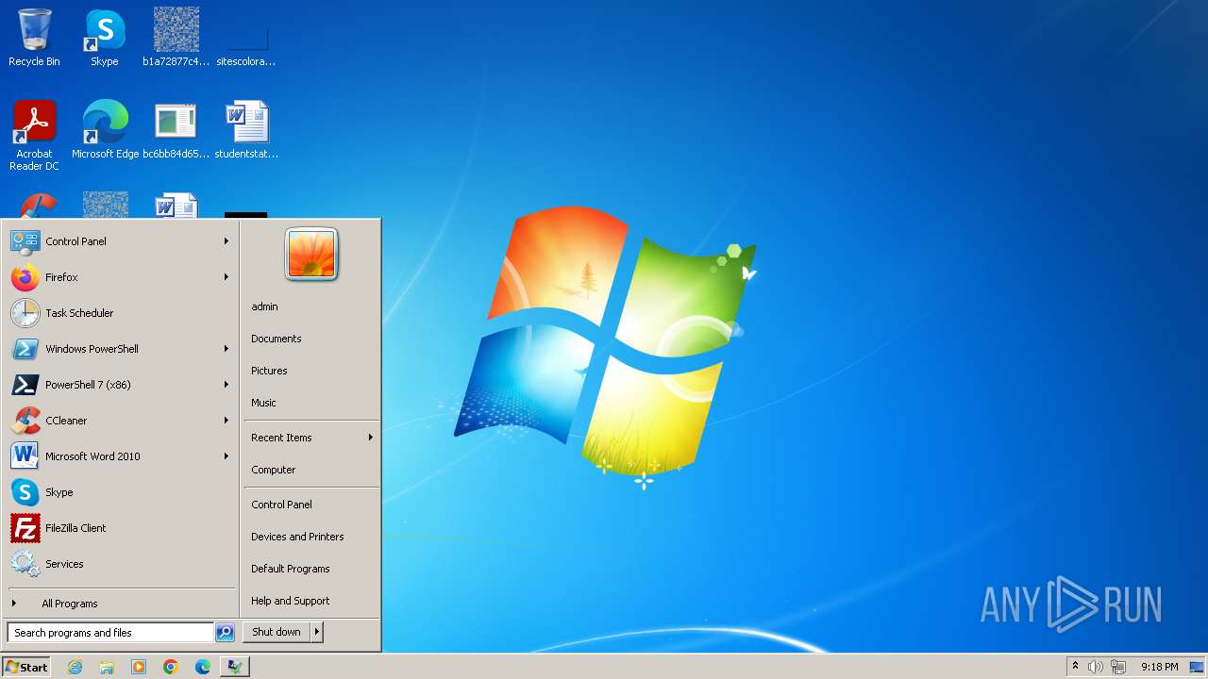Open Task Scheduler from the Start menu
1208x679 pixels.
click(x=121, y=313)
